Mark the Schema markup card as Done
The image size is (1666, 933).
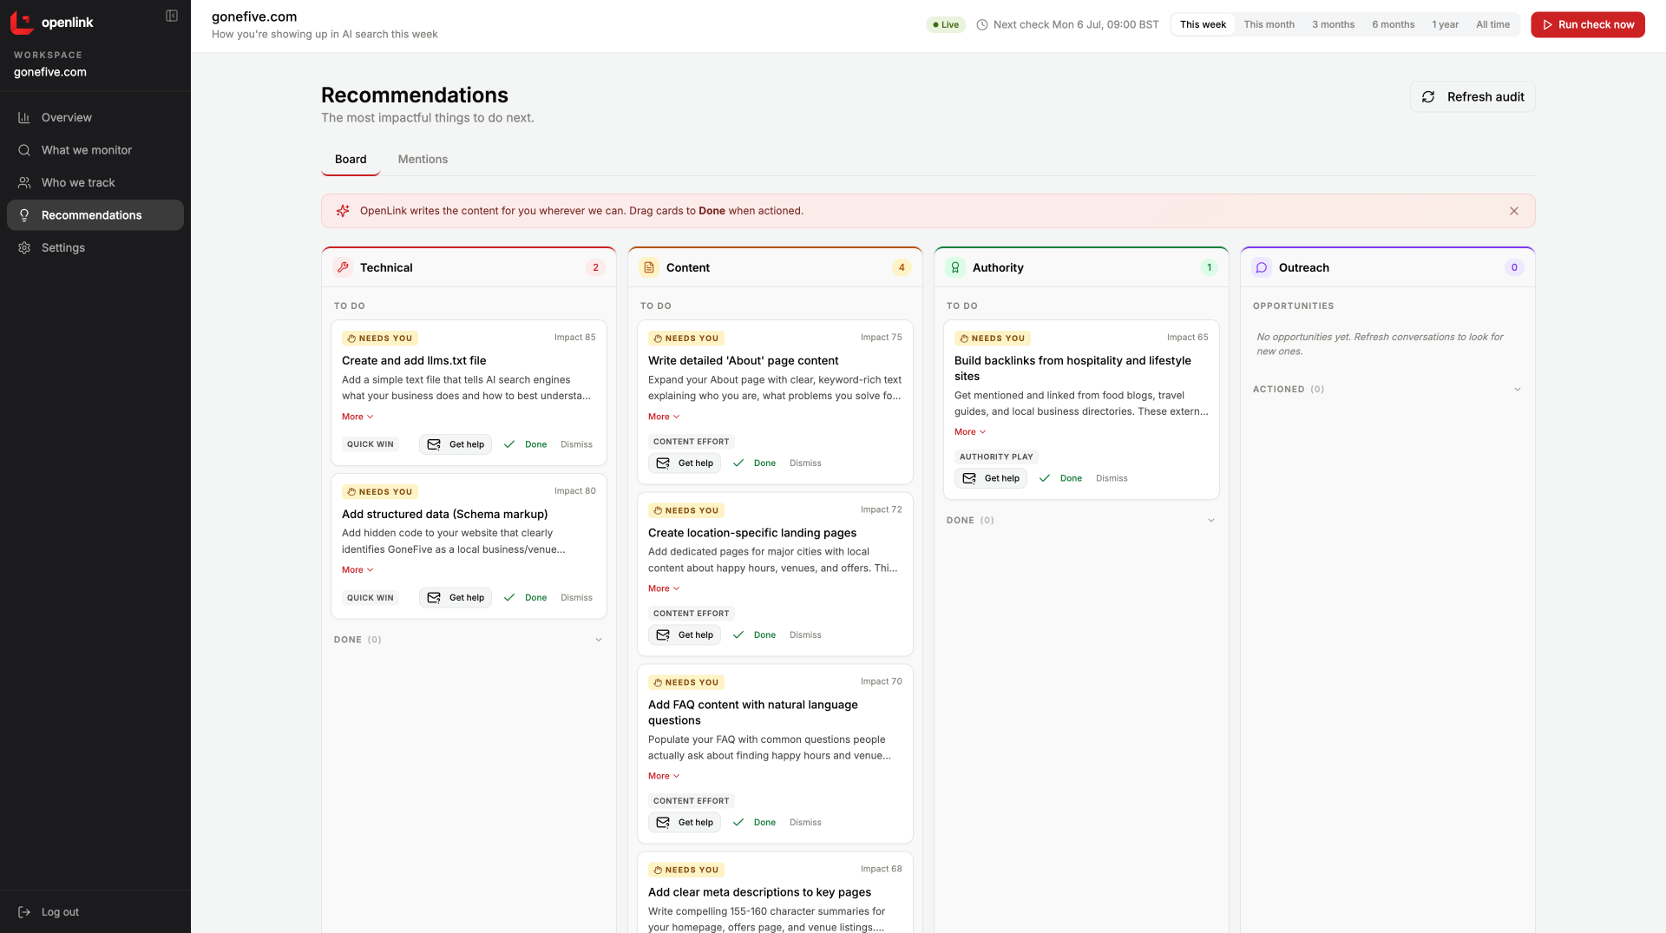coord(526,598)
